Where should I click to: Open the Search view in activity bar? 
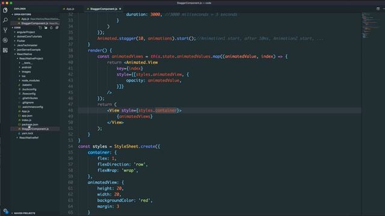click(x=5, y=20)
